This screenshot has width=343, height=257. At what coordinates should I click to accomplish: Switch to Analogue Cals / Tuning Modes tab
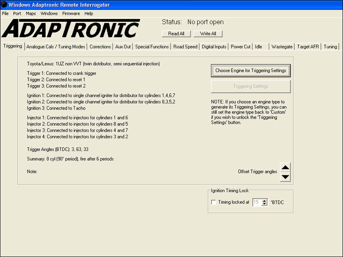click(x=56, y=47)
